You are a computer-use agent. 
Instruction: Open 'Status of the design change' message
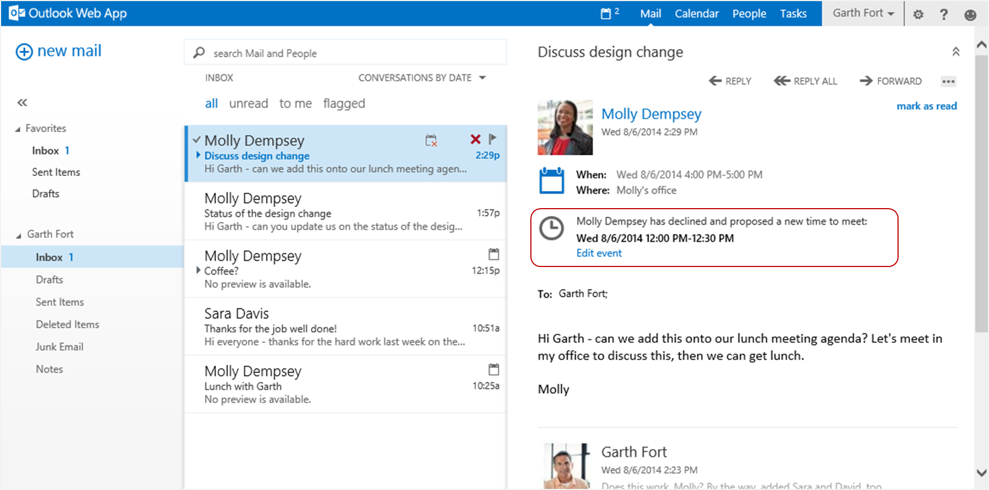coord(346,211)
